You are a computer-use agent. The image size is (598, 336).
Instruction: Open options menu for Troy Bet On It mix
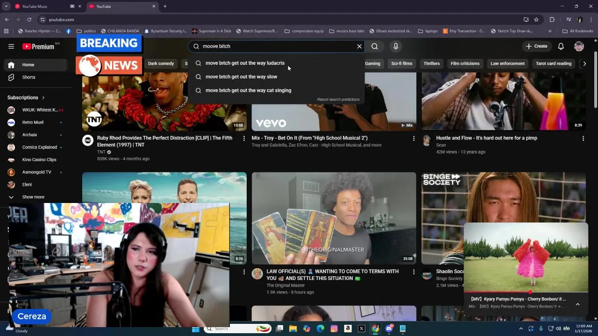413,139
